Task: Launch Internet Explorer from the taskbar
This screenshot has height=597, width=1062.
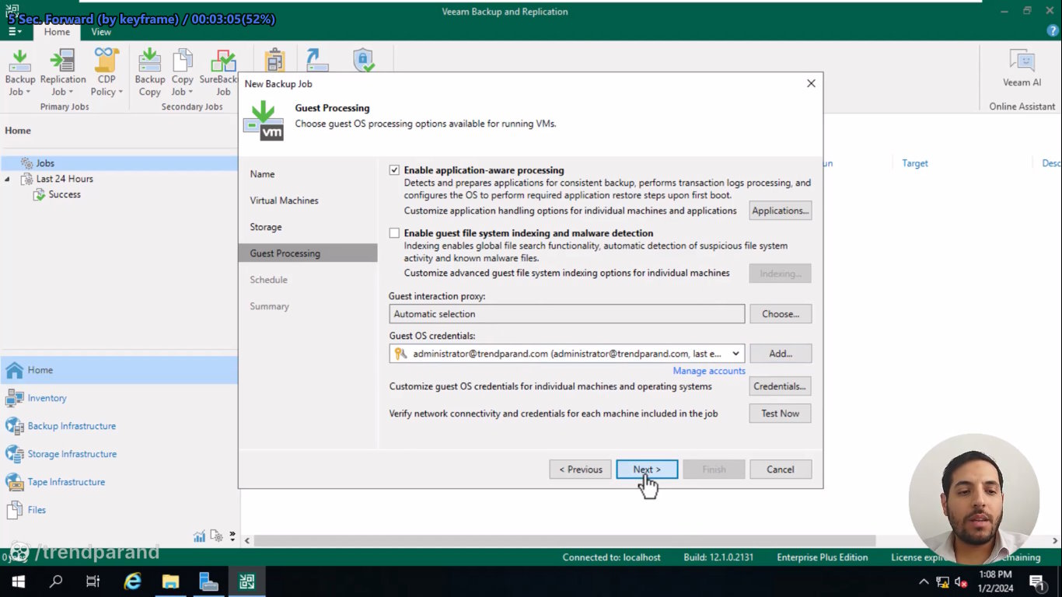Action: tap(133, 581)
